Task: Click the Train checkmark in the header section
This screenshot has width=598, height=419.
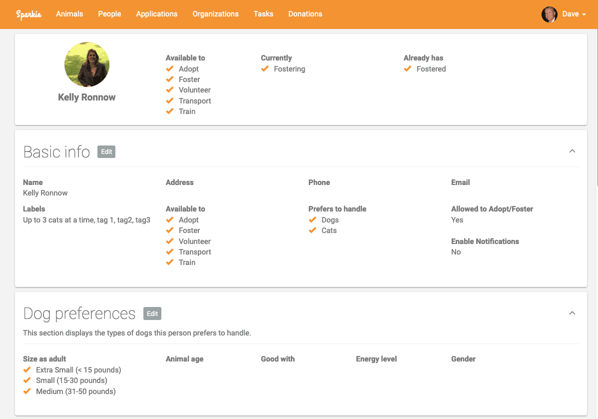Action: click(170, 111)
